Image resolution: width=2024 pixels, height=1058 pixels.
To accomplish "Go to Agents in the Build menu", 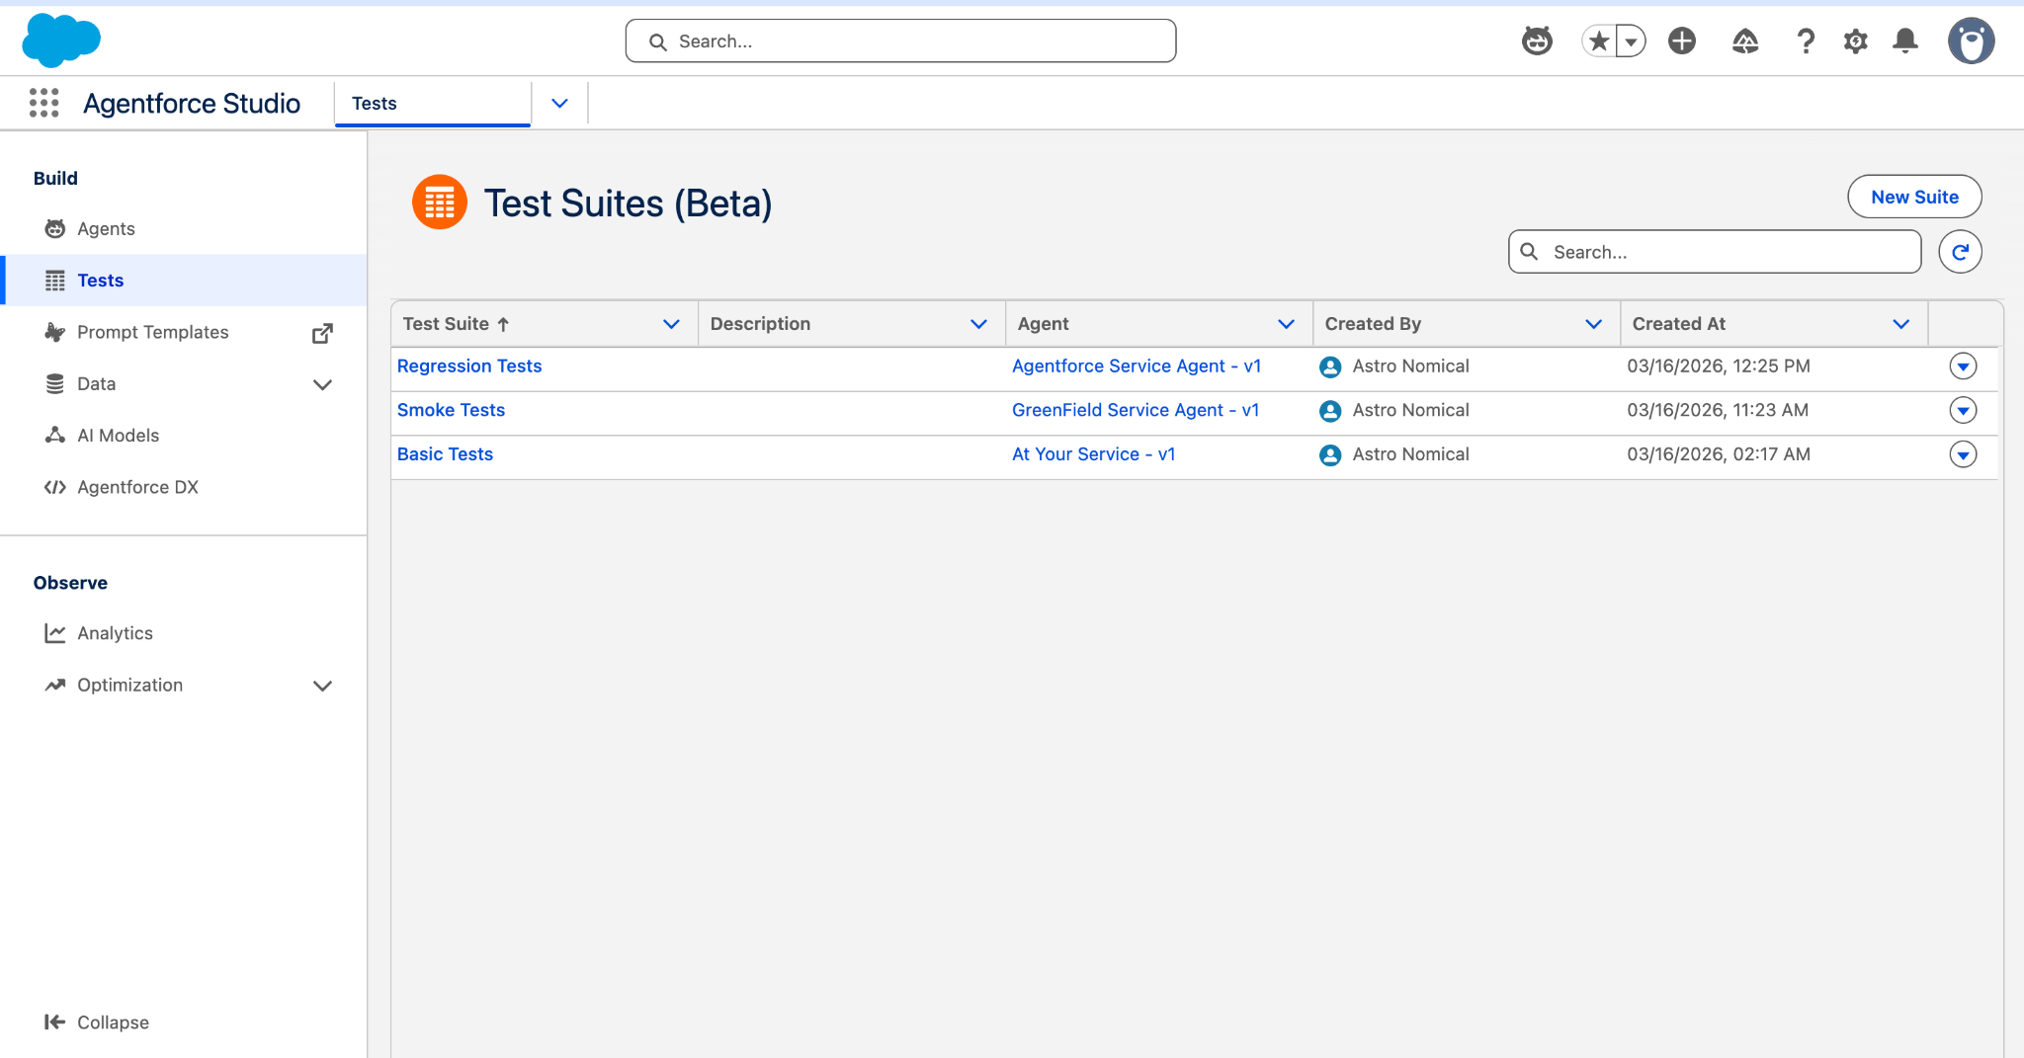I will pyautogui.click(x=106, y=229).
